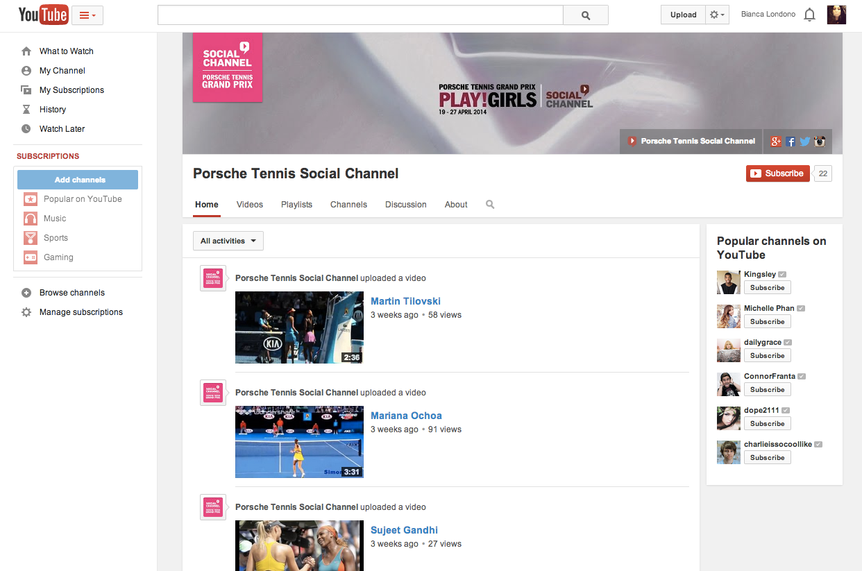Open the charlieissocoollike channel name

click(x=778, y=444)
